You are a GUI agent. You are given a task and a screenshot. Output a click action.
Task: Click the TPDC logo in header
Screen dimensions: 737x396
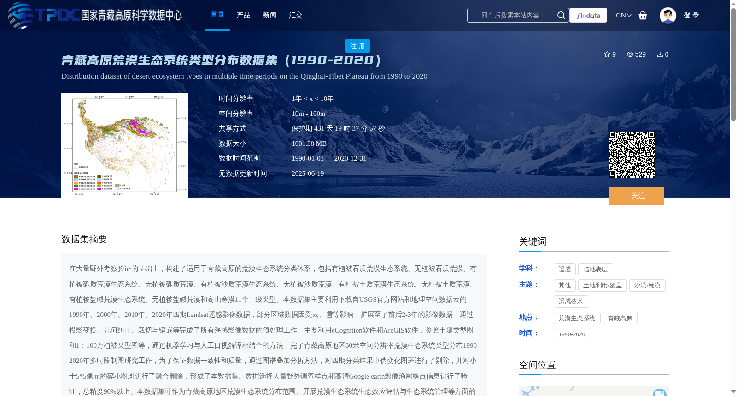[95, 15]
